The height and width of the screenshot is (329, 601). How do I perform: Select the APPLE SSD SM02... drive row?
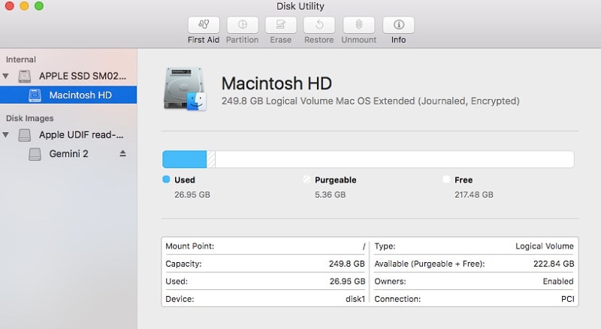(68, 76)
